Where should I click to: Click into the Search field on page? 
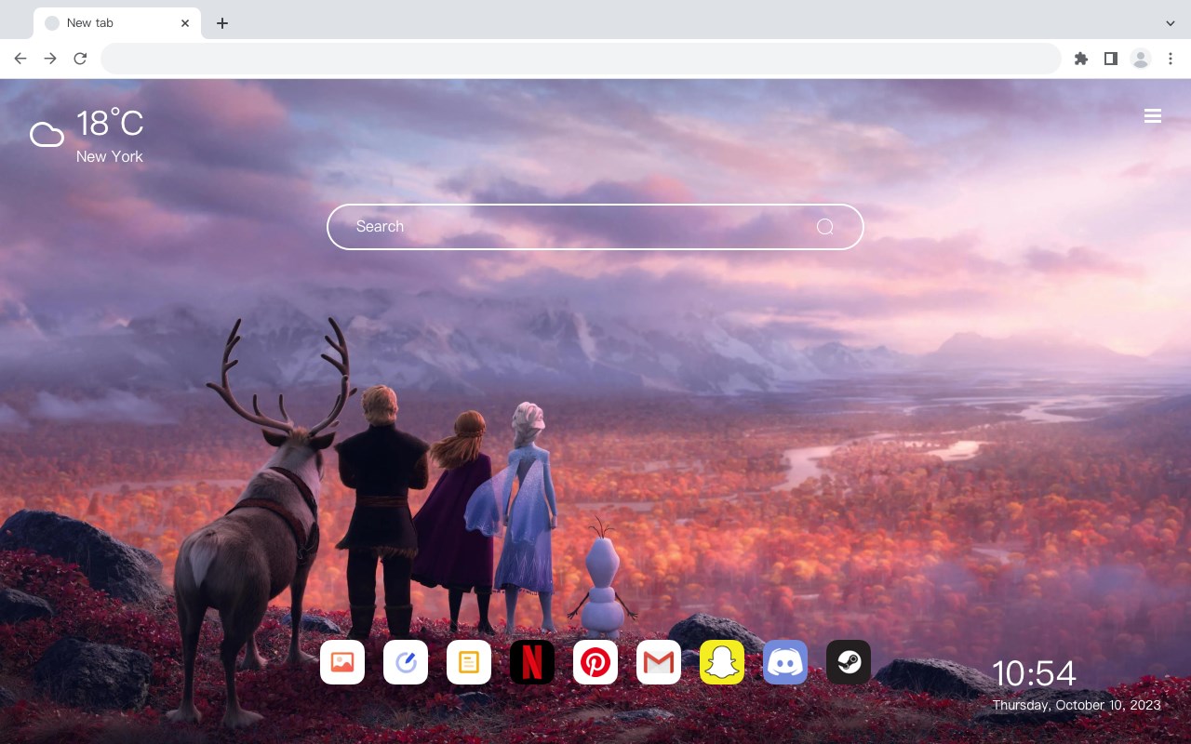tap(595, 227)
